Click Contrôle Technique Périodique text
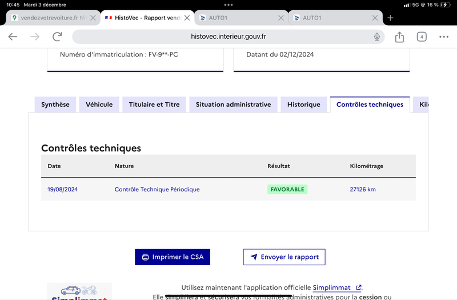The width and height of the screenshot is (457, 300). click(x=157, y=190)
